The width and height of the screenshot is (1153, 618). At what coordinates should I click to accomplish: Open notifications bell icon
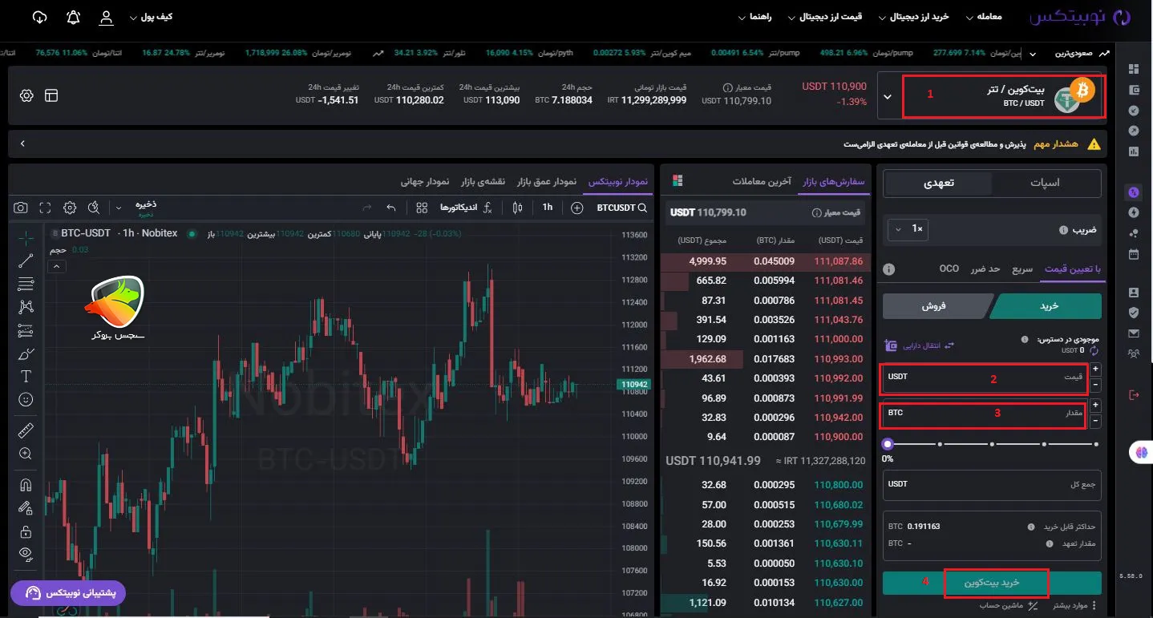click(x=74, y=17)
